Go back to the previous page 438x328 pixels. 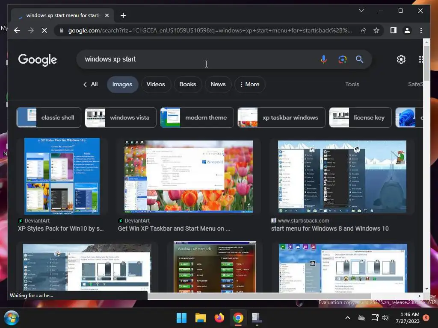coord(17,30)
